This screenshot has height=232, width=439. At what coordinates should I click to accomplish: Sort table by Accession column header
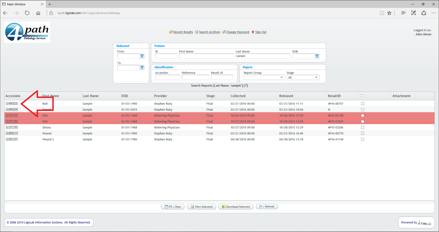tap(13, 96)
